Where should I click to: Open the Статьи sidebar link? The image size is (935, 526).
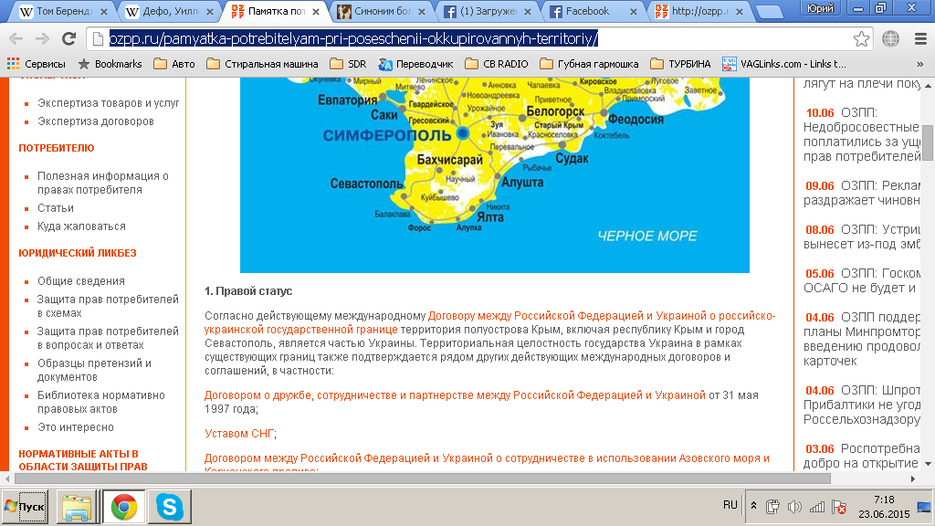56,208
